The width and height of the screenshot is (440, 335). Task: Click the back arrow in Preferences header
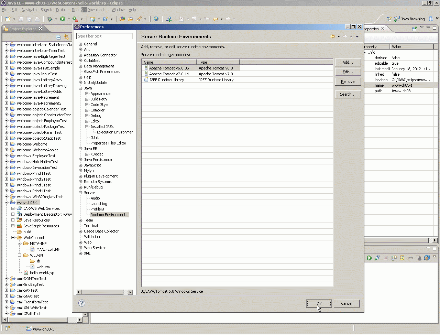tap(332, 36)
